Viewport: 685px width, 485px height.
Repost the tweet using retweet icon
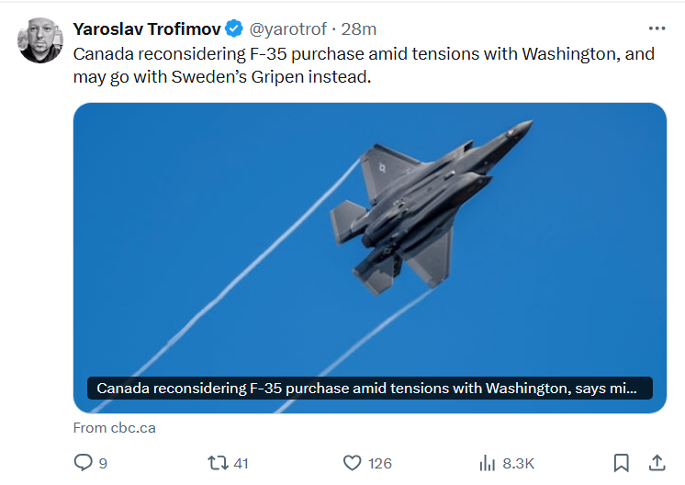(218, 463)
